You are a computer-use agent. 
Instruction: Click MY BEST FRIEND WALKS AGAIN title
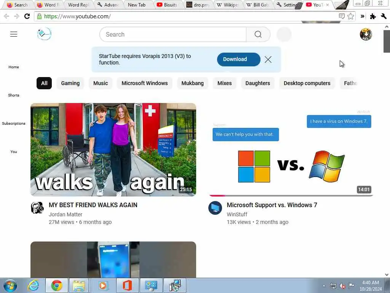93,205
